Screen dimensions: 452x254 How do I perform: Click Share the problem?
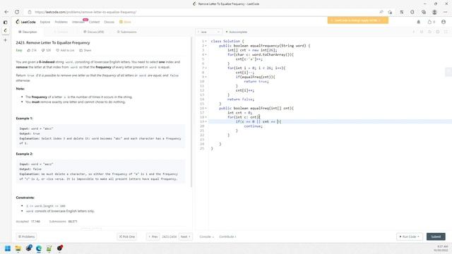pyautogui.click(x=85, y=50)
